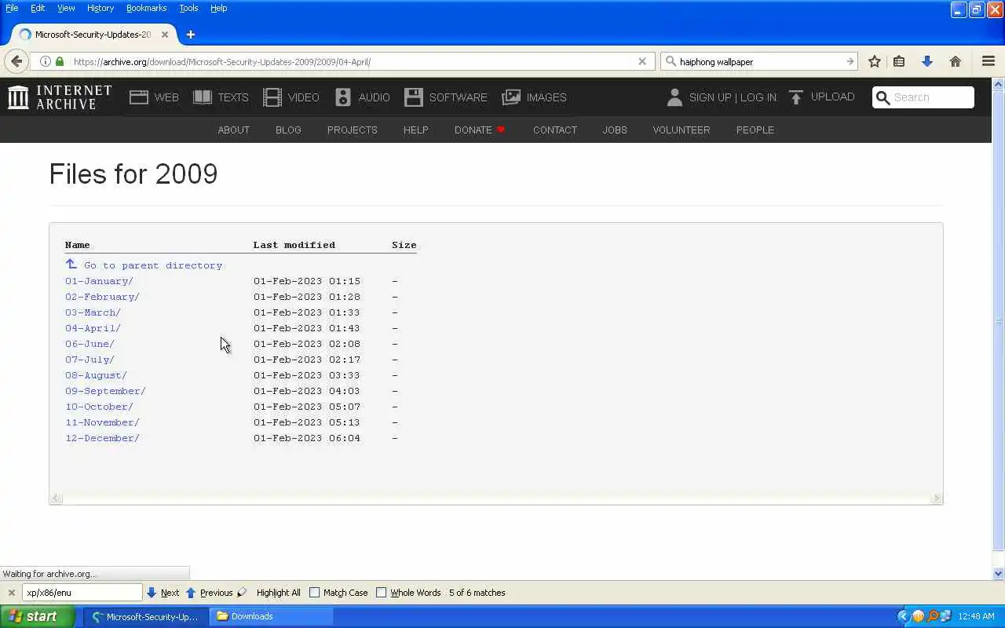Image resolution: width=1005 pixels, height=628 pixels.
Task: Click the file listing horizontal scrollbar right arrow
Action: coord(936,498)
